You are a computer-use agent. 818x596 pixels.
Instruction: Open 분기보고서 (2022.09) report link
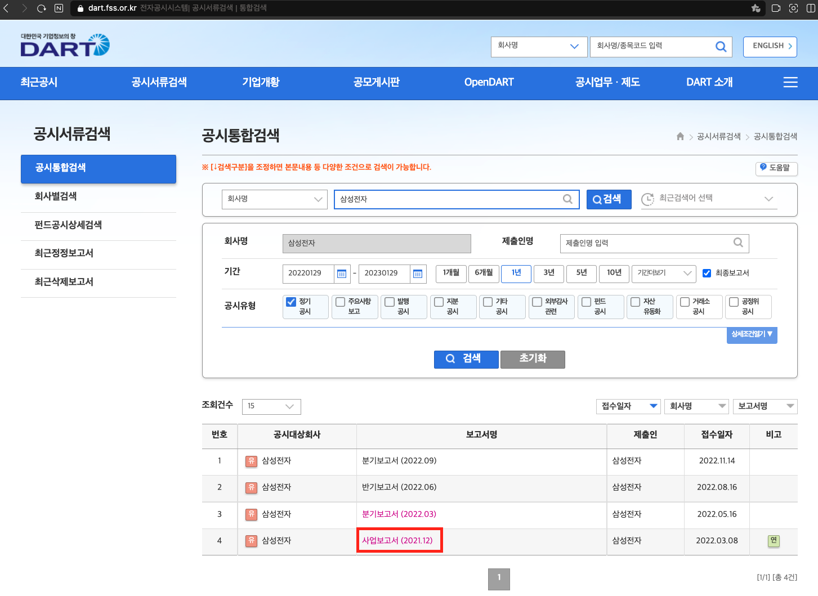(399, 461)
